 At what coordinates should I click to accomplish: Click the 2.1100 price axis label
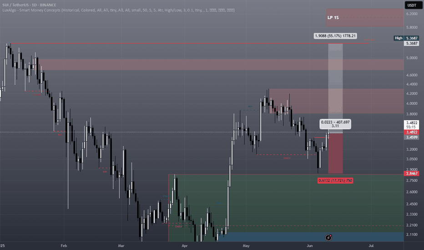(412, 235)
